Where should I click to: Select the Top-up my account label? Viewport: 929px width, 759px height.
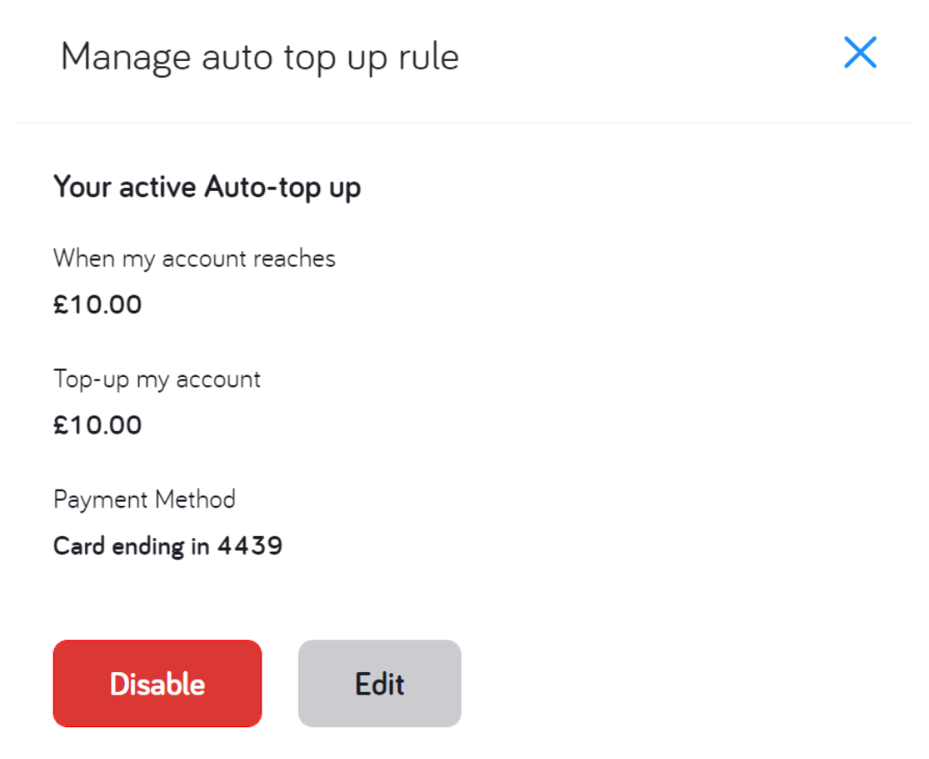[157, 379]
